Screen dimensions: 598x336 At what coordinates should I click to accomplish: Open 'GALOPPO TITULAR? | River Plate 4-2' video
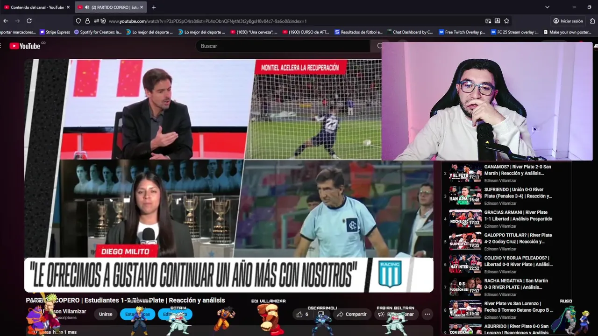click(518, 238)
